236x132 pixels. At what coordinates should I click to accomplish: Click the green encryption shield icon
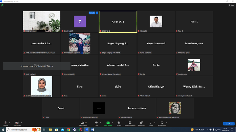coord(3,5)
